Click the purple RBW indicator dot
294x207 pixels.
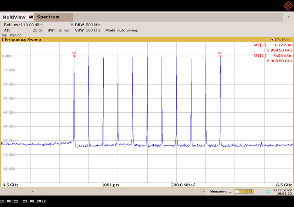(72, 24)
